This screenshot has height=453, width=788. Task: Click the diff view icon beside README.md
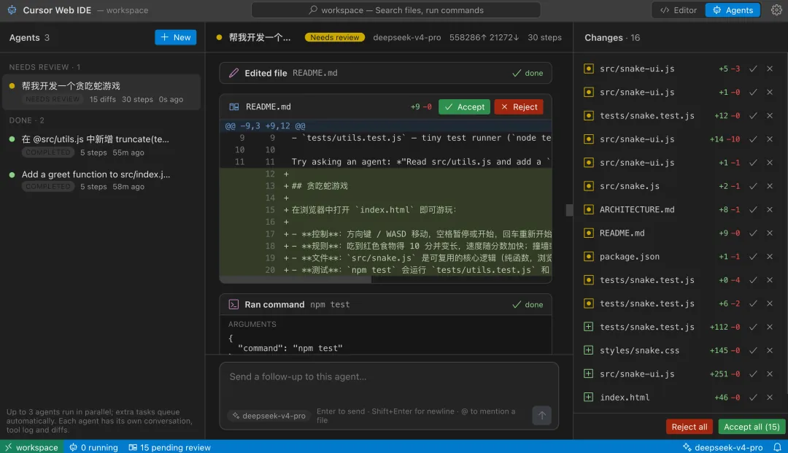(x=233, y=107)
